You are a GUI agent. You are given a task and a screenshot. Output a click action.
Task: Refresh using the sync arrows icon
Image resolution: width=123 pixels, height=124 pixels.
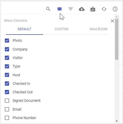(104, 9)
